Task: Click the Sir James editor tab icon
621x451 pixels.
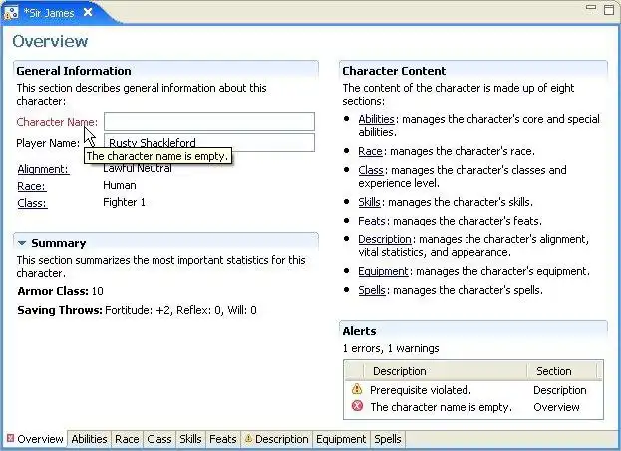Action: point(11,12)
